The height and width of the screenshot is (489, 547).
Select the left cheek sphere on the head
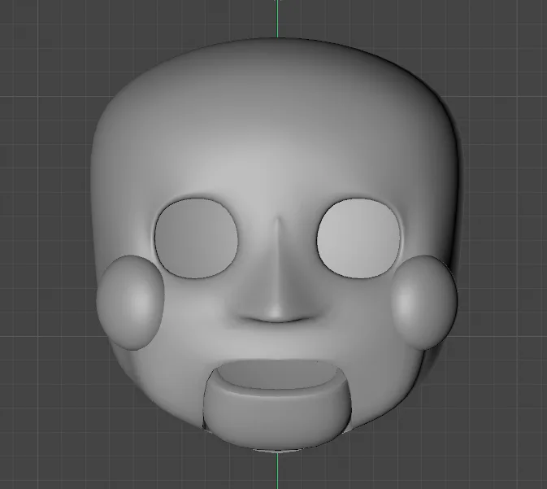tap(130, 303)
